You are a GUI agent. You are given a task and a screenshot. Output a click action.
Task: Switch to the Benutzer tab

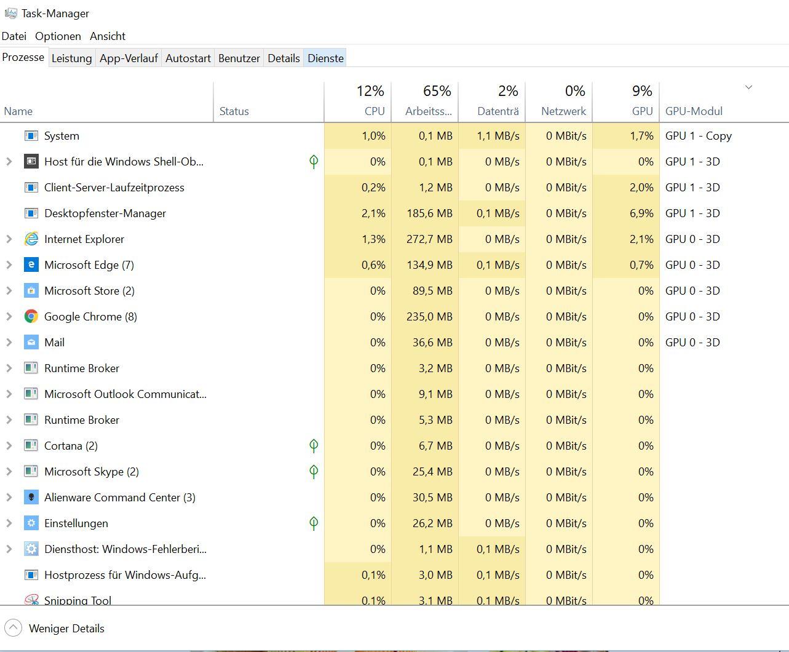click(x=239, y=58)
